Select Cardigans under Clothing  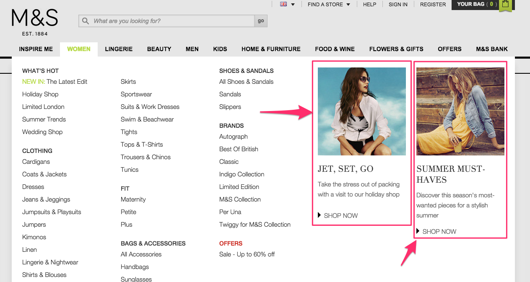point(36,162)
